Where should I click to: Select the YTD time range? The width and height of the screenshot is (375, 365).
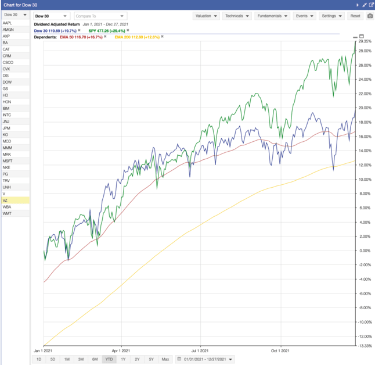(x=109, y=359)
